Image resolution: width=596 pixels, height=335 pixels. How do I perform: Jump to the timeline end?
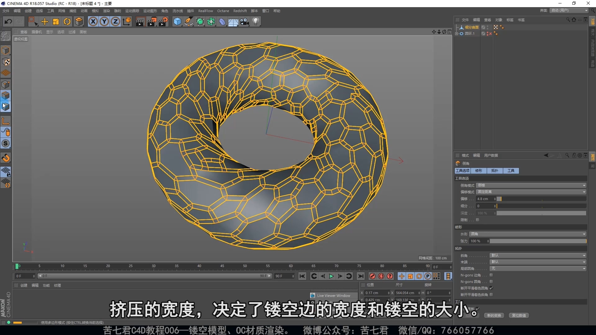coord(360,276)
